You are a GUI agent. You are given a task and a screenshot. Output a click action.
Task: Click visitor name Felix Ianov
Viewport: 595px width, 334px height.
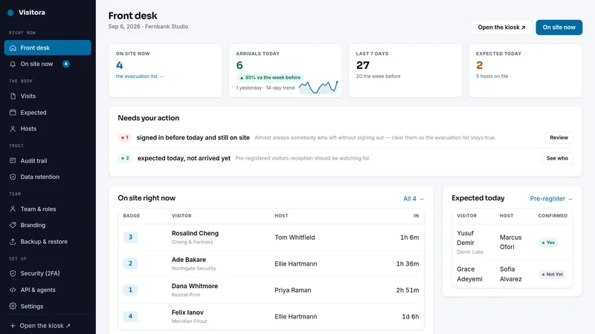click(x=187, y=312)
